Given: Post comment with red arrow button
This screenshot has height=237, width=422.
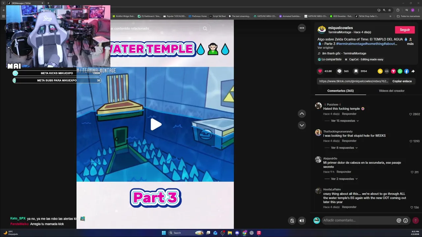Looking at the screenshot, I should pyautogui.click(x=415, y=221).
